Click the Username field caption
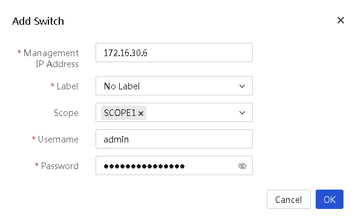This screenshot has height=218, width=358. pyautogui.click(x=58, y=139)
